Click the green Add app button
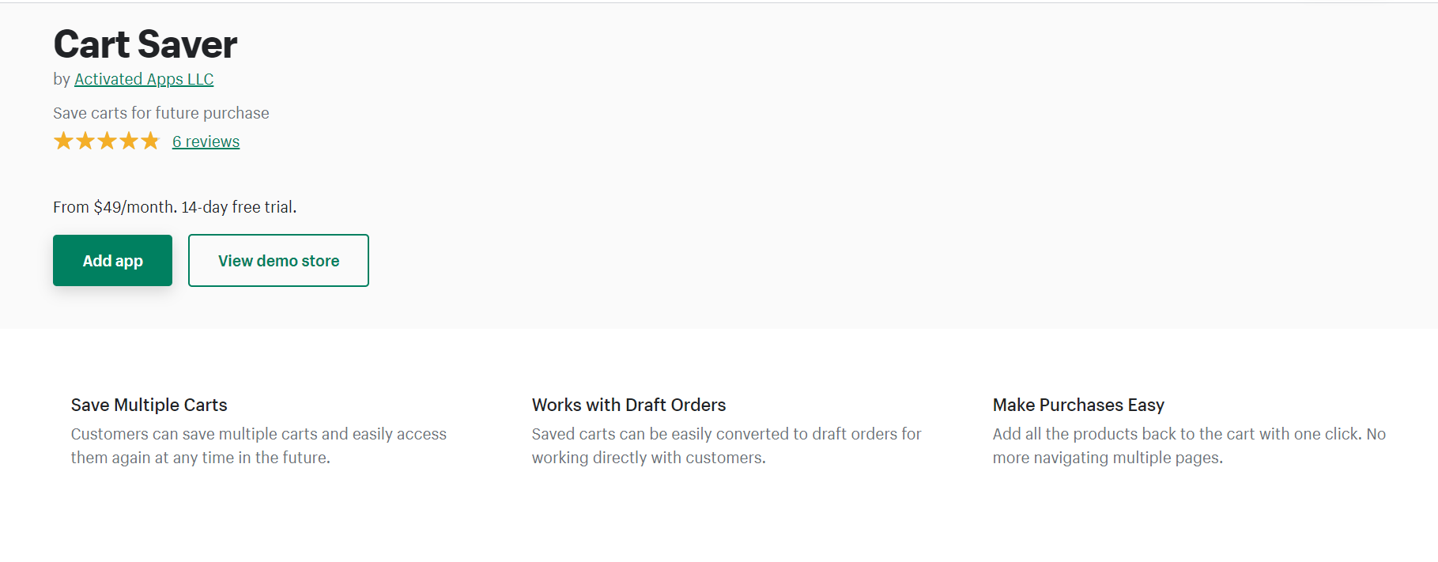1438x562 pixels. pos(112,260)
